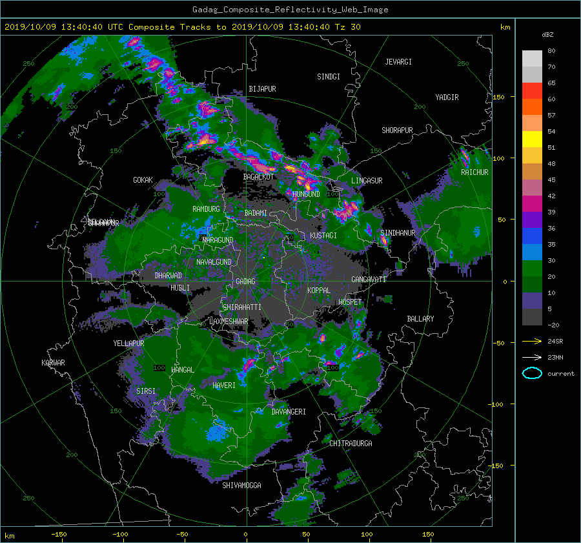The image size is (581, 543).
Task: Click the cyan current-position ellipse icon
Action: (x=532, y=373)
